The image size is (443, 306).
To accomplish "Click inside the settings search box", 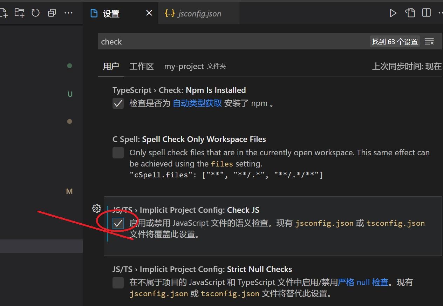I will [x=210, y=41].
